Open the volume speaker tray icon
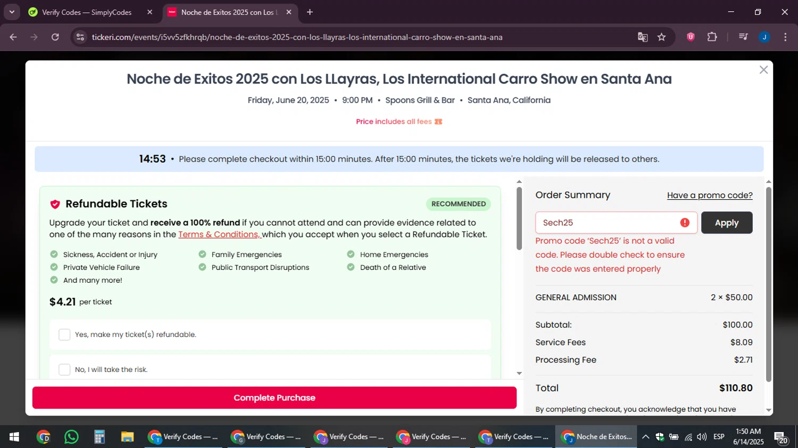The image size is (798, 448). coord(702,437)
